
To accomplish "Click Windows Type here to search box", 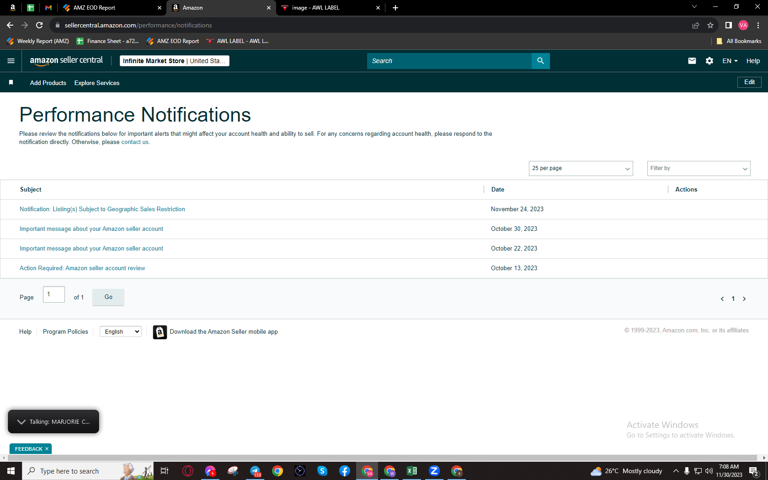I will 88,471.
